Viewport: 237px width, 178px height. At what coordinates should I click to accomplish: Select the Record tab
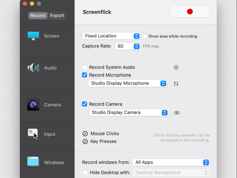tap(38, 16)
